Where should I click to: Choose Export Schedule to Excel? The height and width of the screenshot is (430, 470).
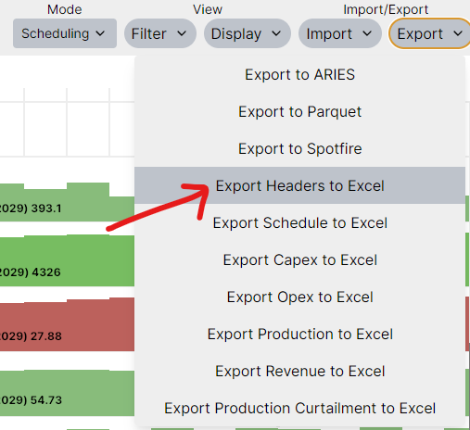coord(299,222)
